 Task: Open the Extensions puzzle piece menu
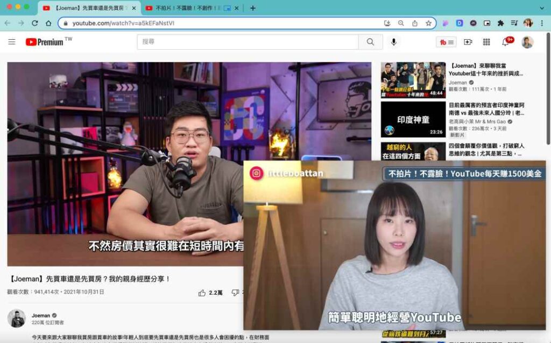click(x=501, y=23)
